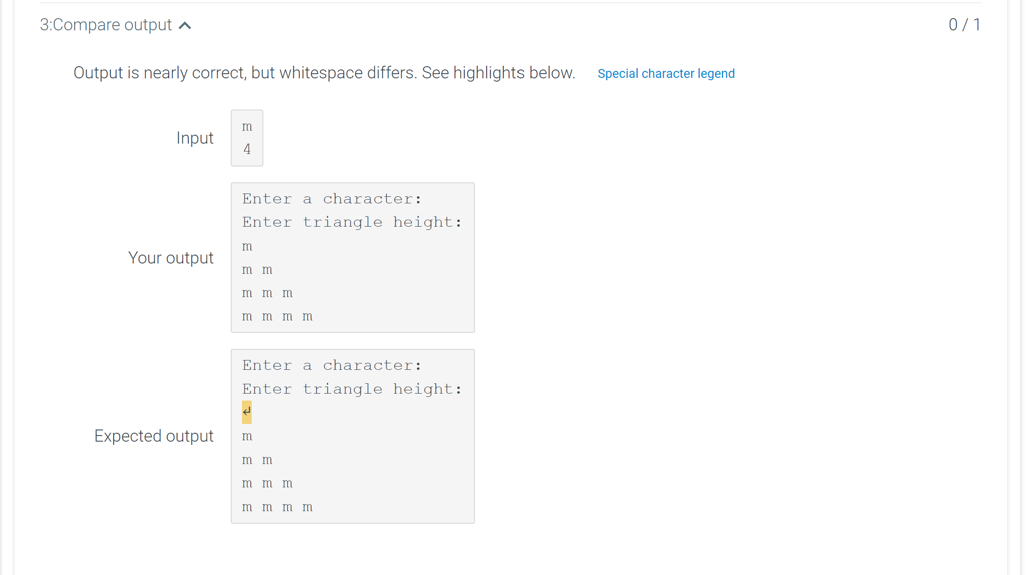The width and height of the screenshot is (1032, 575).
Task: Click the "m m m" row in Your output
Action: click(267, 293)
